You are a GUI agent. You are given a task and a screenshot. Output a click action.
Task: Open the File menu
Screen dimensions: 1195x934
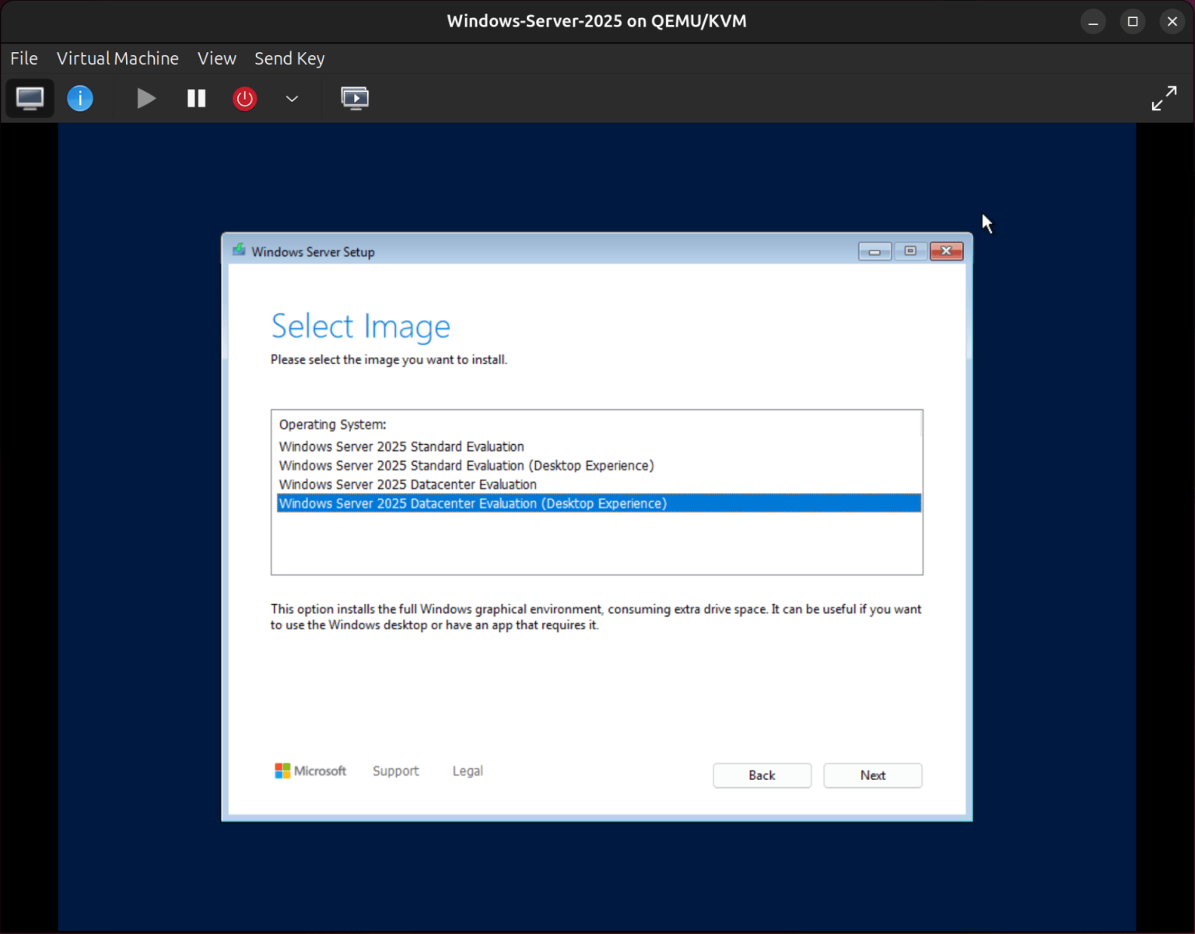click(23, 58)
